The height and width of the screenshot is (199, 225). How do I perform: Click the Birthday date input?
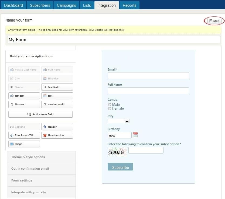(x=120, y=135)
